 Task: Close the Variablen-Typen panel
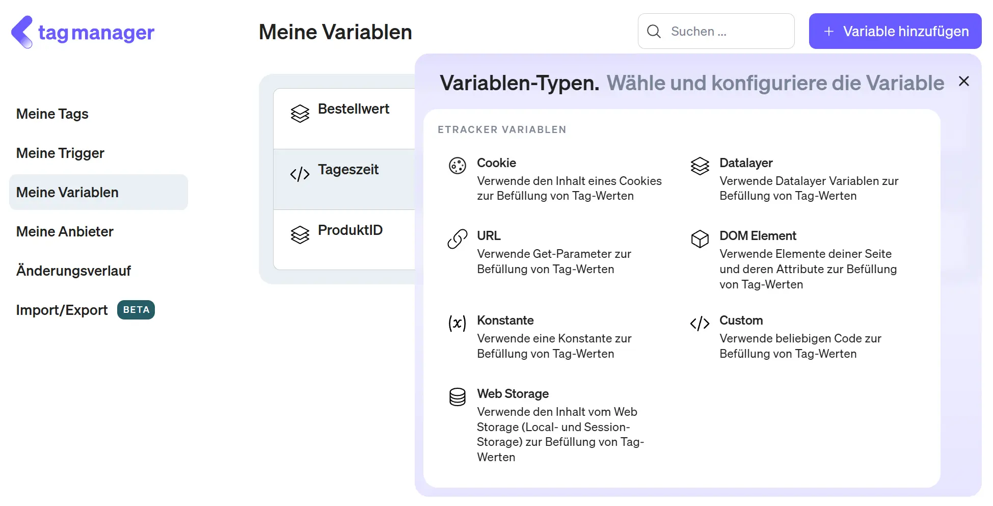coord(964,81)
